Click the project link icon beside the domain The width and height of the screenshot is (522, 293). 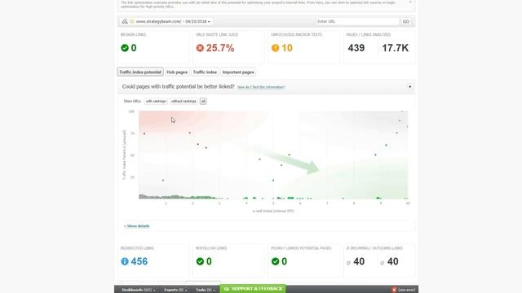(x=125, y=21)
